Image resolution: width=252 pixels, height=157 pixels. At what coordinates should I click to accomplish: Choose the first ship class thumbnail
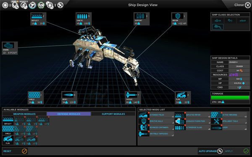pyautogui.click(x=218, y=21)
